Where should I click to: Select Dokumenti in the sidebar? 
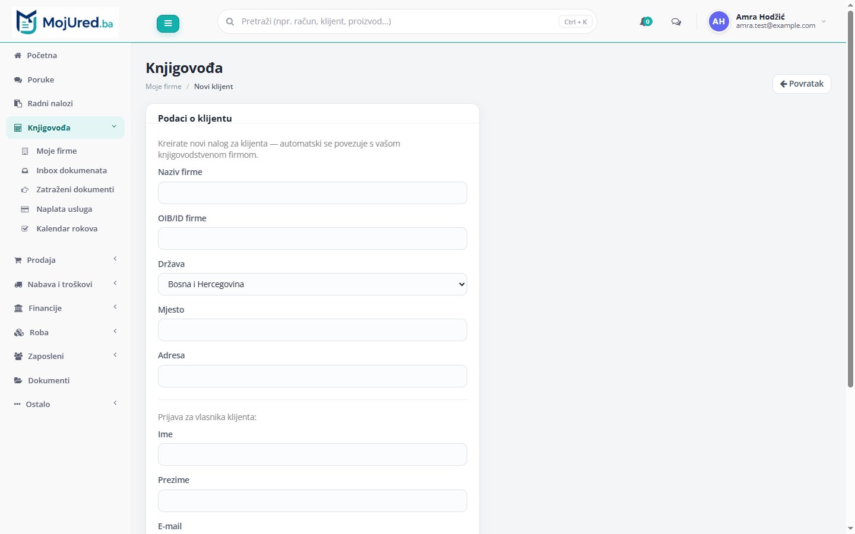coord(65,380)
